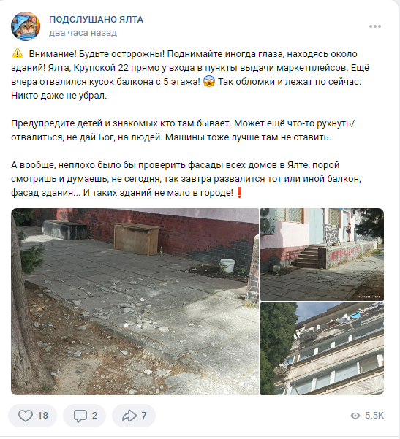Open the large photo of debris on pavement
Viewport: 400px width, 439px height.
[135, 302]
